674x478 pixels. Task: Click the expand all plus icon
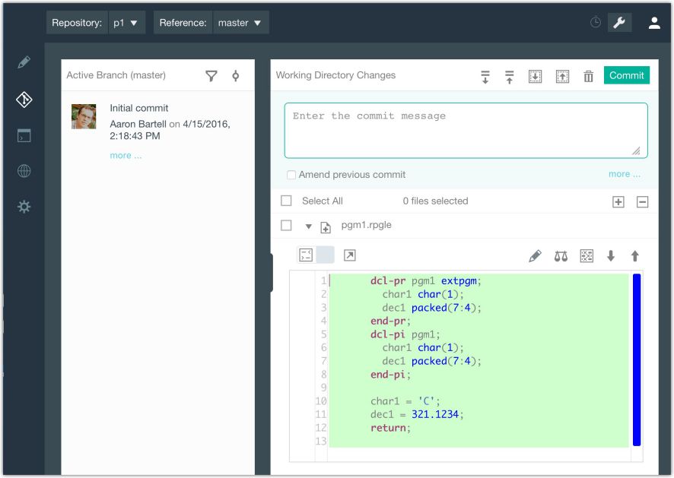tap(618, 202)
